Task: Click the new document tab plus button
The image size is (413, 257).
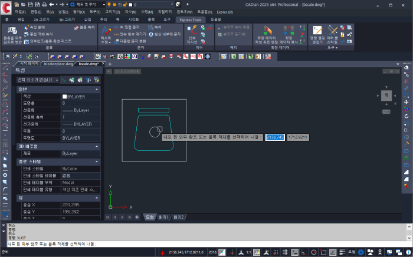Action: pos(110,64)
